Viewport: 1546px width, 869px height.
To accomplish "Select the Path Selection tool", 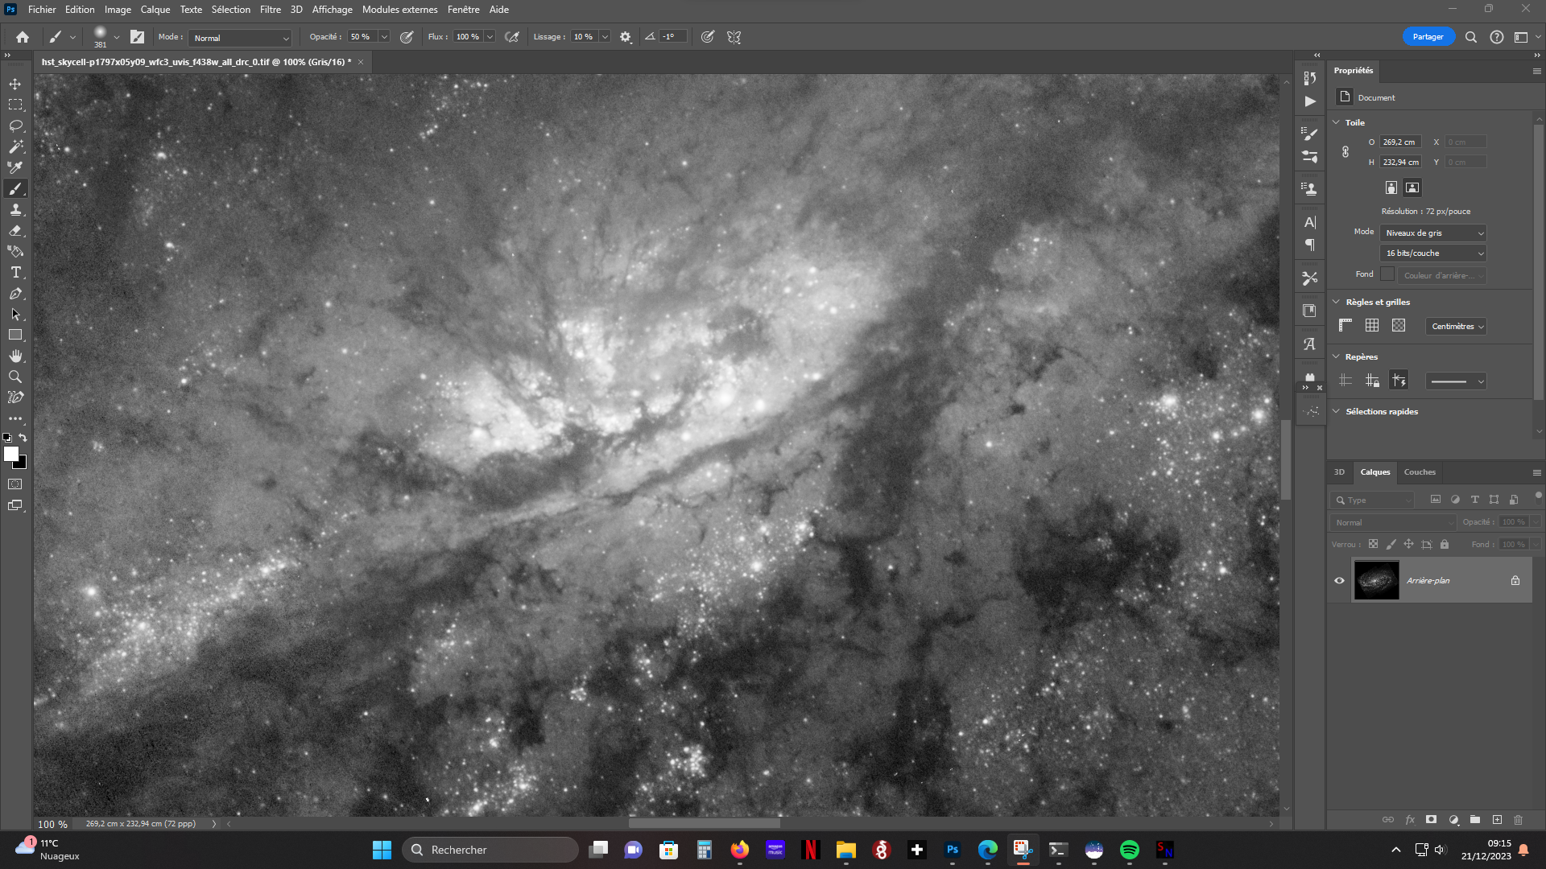I will (x=15, y=315).
